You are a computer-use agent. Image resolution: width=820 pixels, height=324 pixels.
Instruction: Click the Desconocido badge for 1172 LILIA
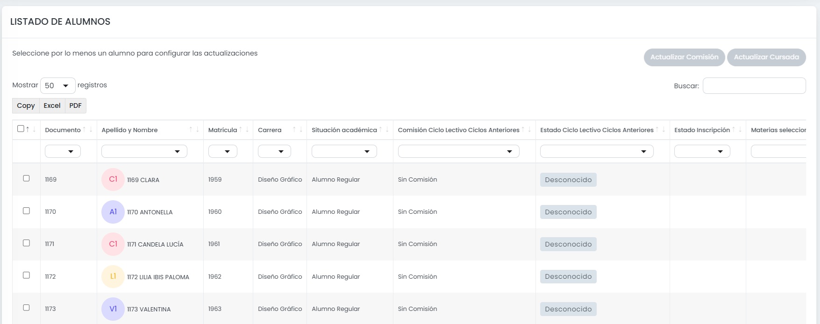point(568,276)
